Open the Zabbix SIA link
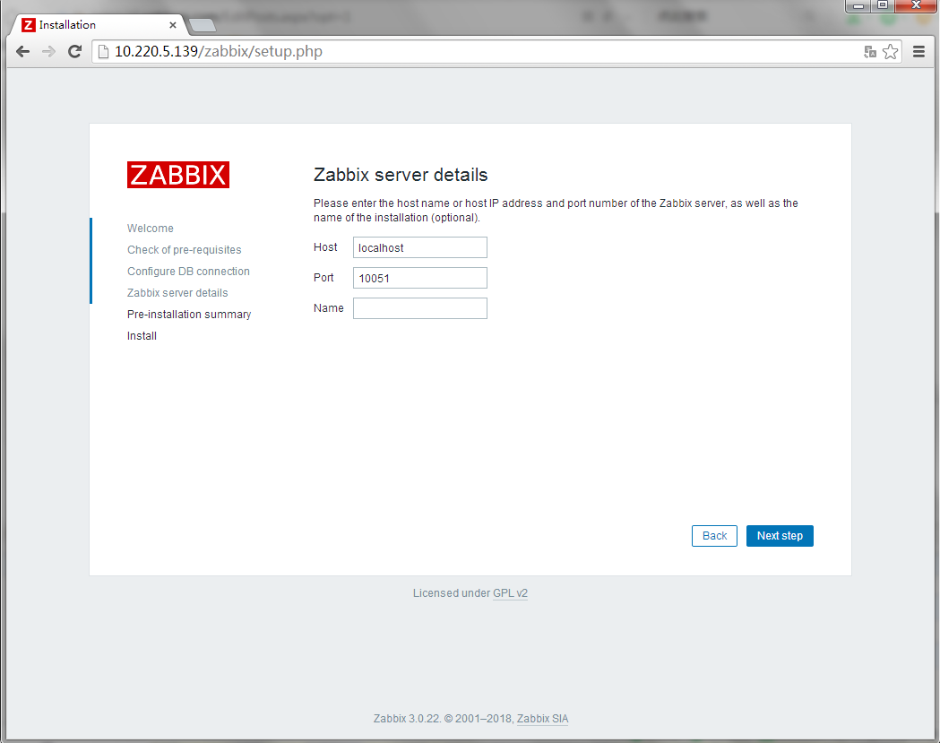This screenshot has width=940, height=743. click(542, 719)
